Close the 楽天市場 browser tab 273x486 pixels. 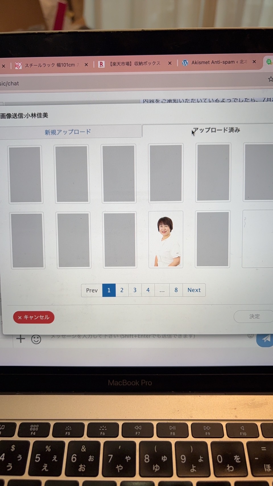tap(170, 63)
